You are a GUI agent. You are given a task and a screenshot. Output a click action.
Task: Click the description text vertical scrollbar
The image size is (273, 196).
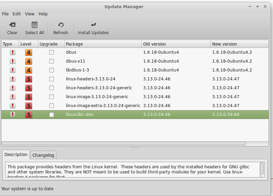pos(262,168)
